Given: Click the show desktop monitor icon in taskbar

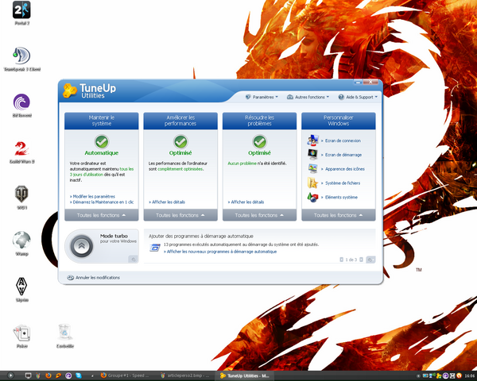Looking at the screenshot, I should (x=28, y=375).
